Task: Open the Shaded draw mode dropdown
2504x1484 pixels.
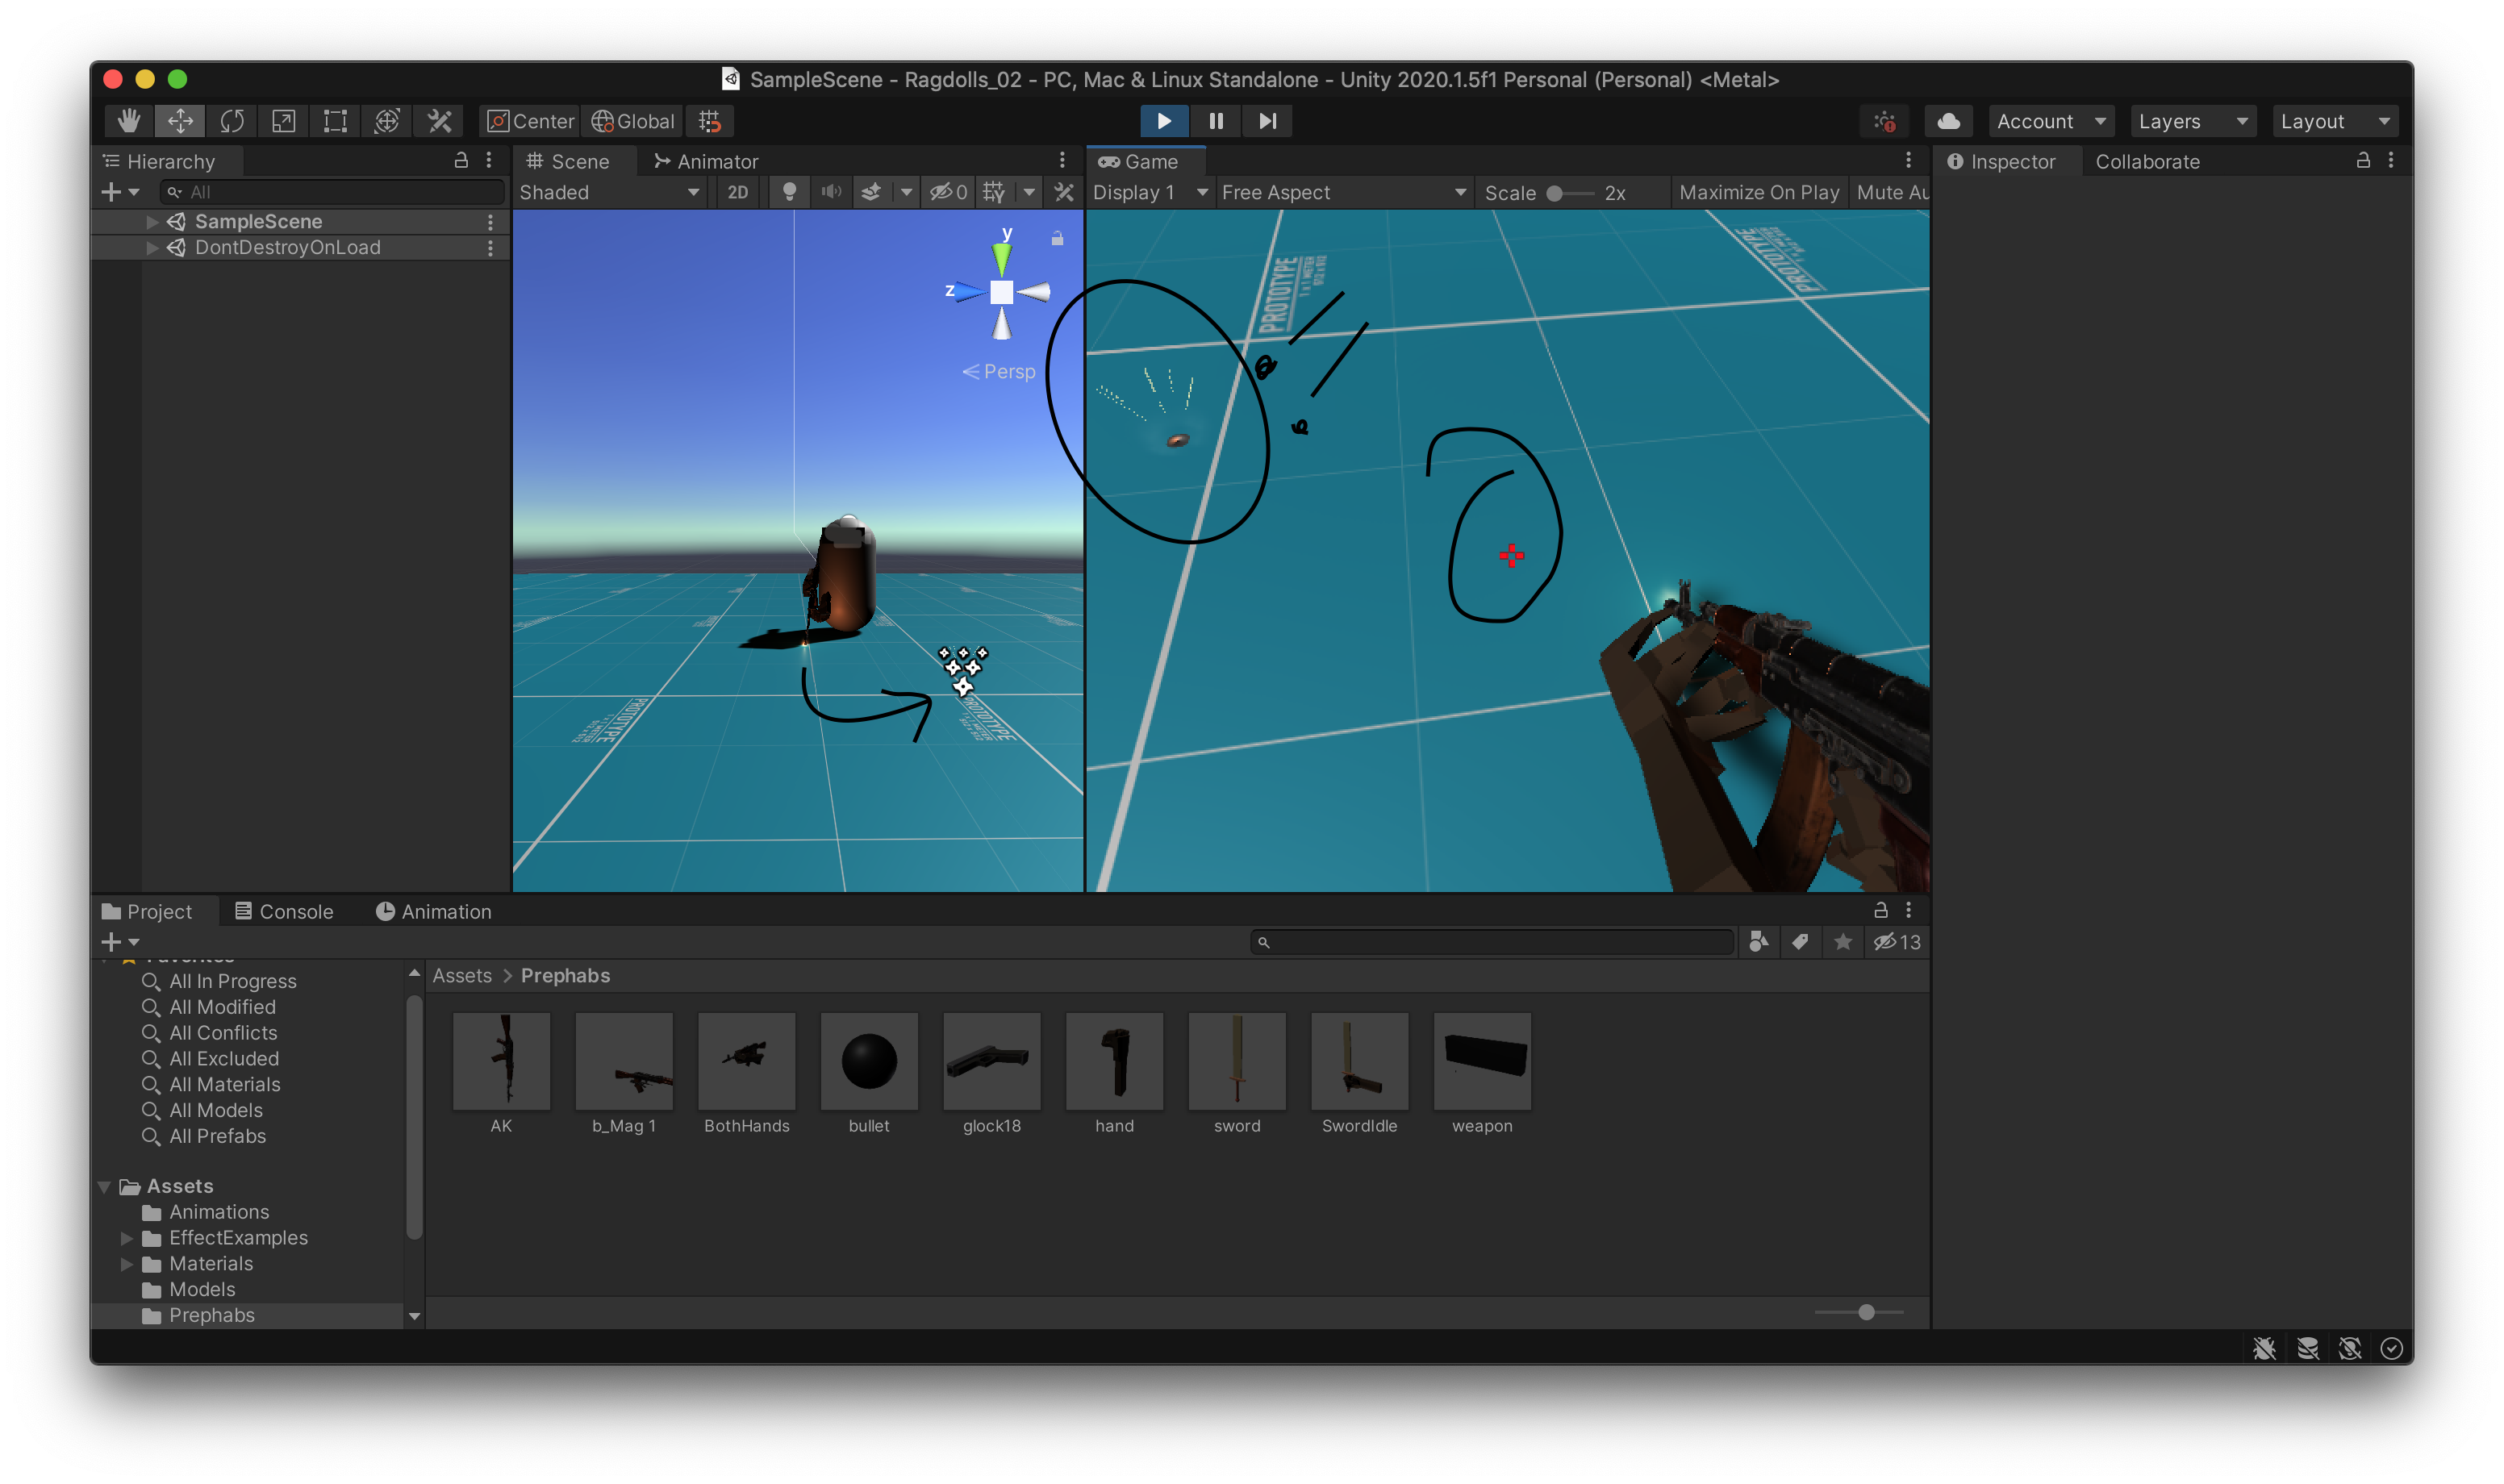Action: click(x=609, y=192)
